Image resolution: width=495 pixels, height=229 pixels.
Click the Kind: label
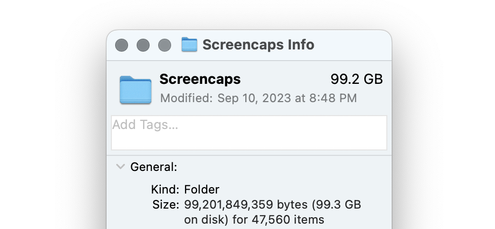pos(165,189)
